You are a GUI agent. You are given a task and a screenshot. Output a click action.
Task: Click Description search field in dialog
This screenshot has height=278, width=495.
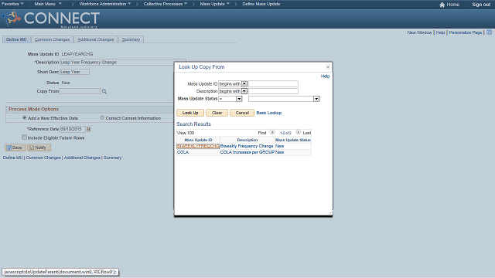pyautogui.click(x=273, y=91)
